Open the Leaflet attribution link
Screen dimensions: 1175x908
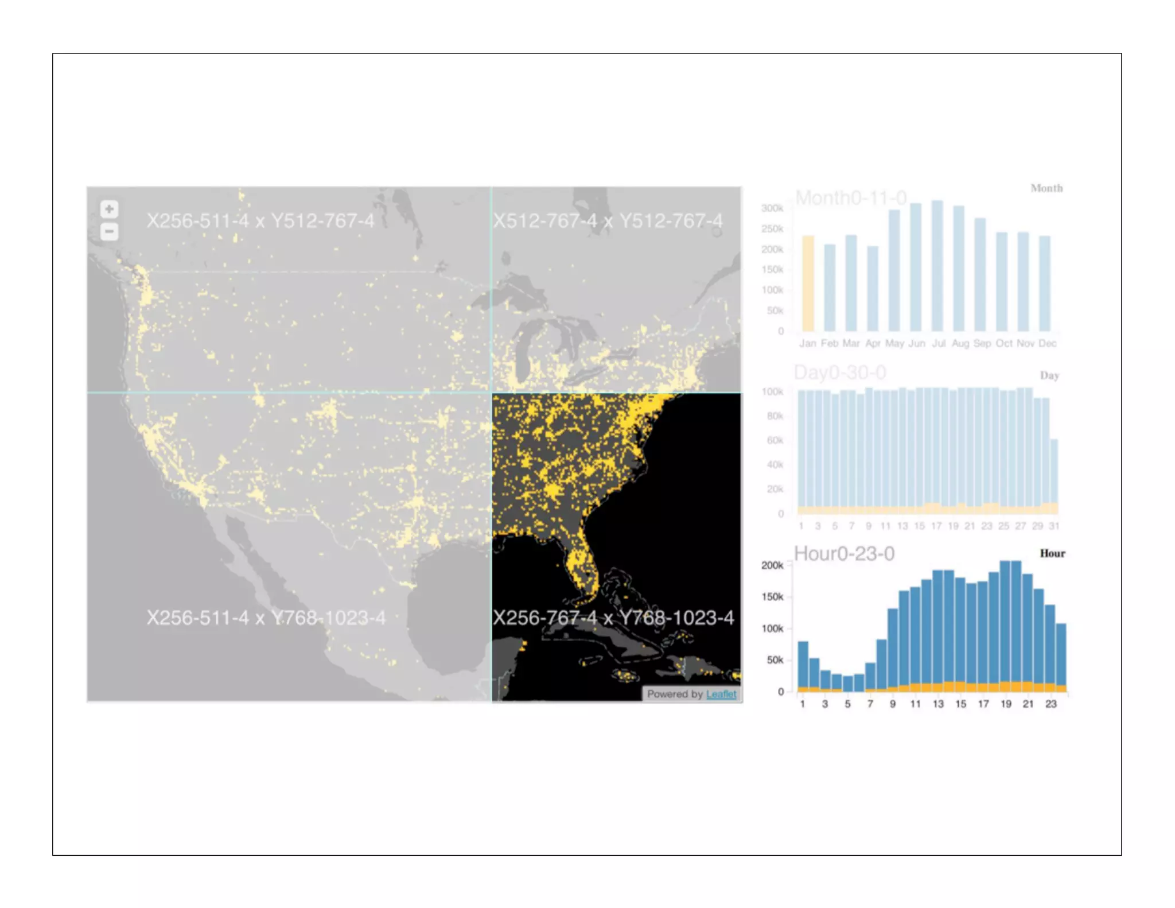point(721,694)
